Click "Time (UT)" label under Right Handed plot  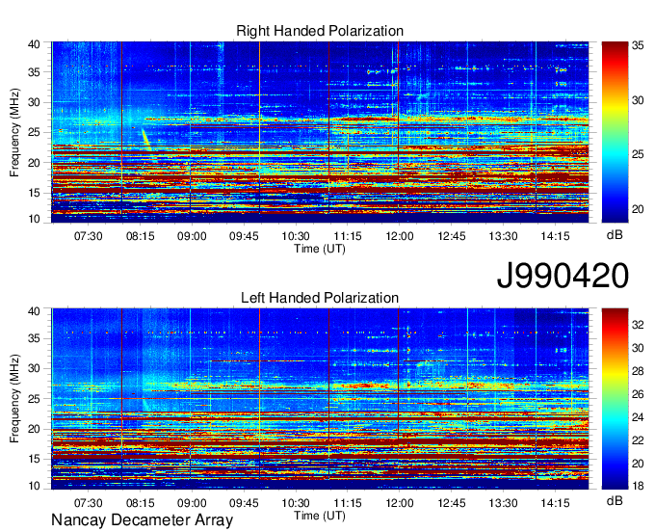[320, 249]
